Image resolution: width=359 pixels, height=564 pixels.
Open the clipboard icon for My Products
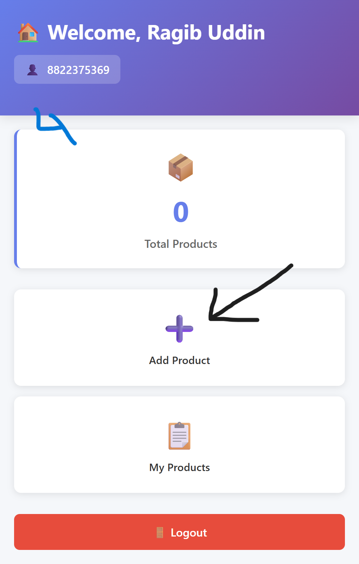(x=179, y=436)
